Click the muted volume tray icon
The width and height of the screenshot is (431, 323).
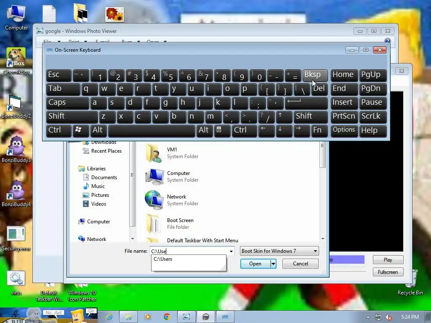(x=388, y=317)
